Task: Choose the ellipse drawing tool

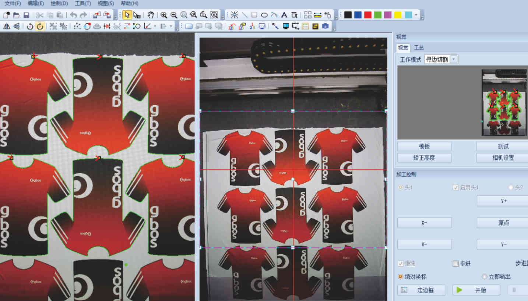Action: click(x=264, y=15)
